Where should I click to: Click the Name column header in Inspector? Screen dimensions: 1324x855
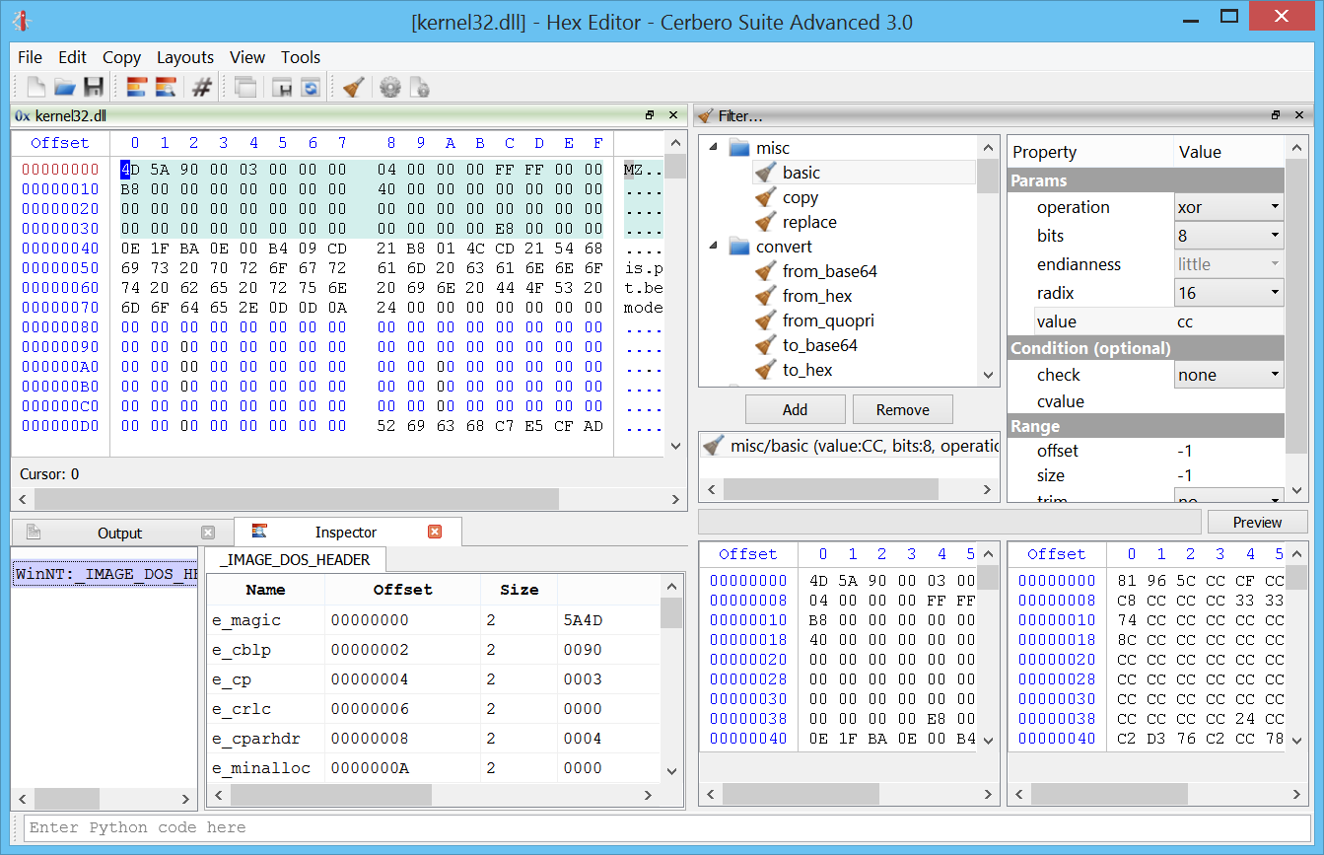265,590
